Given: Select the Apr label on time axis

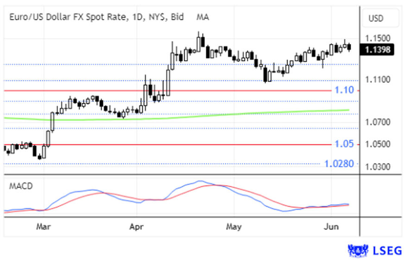Looking at the screenshot, I should 136,227.
